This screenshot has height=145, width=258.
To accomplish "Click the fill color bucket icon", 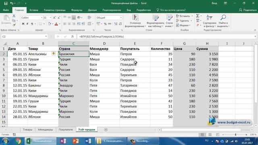I will tap(49, 24).
